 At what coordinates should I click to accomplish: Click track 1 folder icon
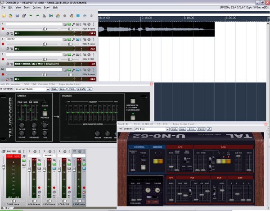[65, 24]
